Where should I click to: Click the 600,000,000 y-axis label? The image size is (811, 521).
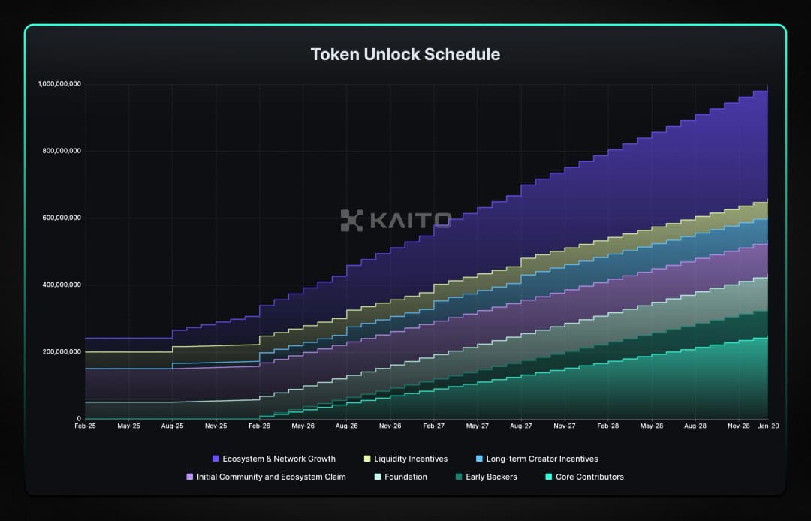click(x=59, y=218)
